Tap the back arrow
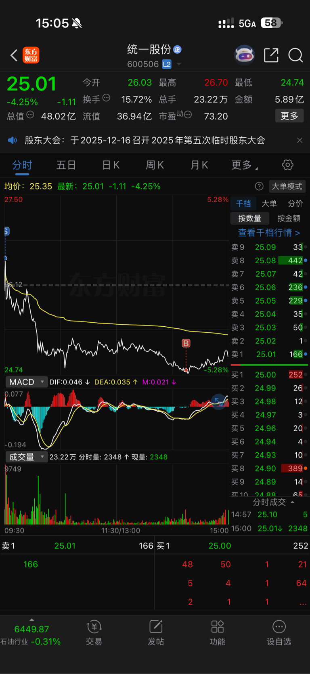The image size is (310, 674). (x=14, y=55)
